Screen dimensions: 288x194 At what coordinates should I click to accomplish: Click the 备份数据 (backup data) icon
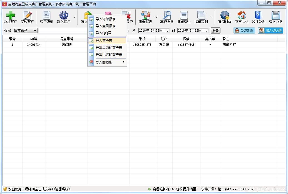click(275, 17)
